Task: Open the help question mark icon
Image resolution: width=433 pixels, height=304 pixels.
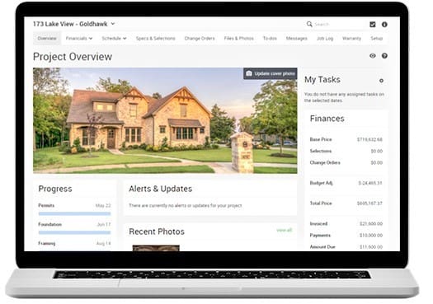Action: click(x=384, y=56)
